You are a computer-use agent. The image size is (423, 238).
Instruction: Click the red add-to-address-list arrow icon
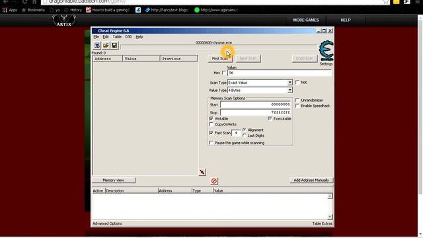(202, 172)
